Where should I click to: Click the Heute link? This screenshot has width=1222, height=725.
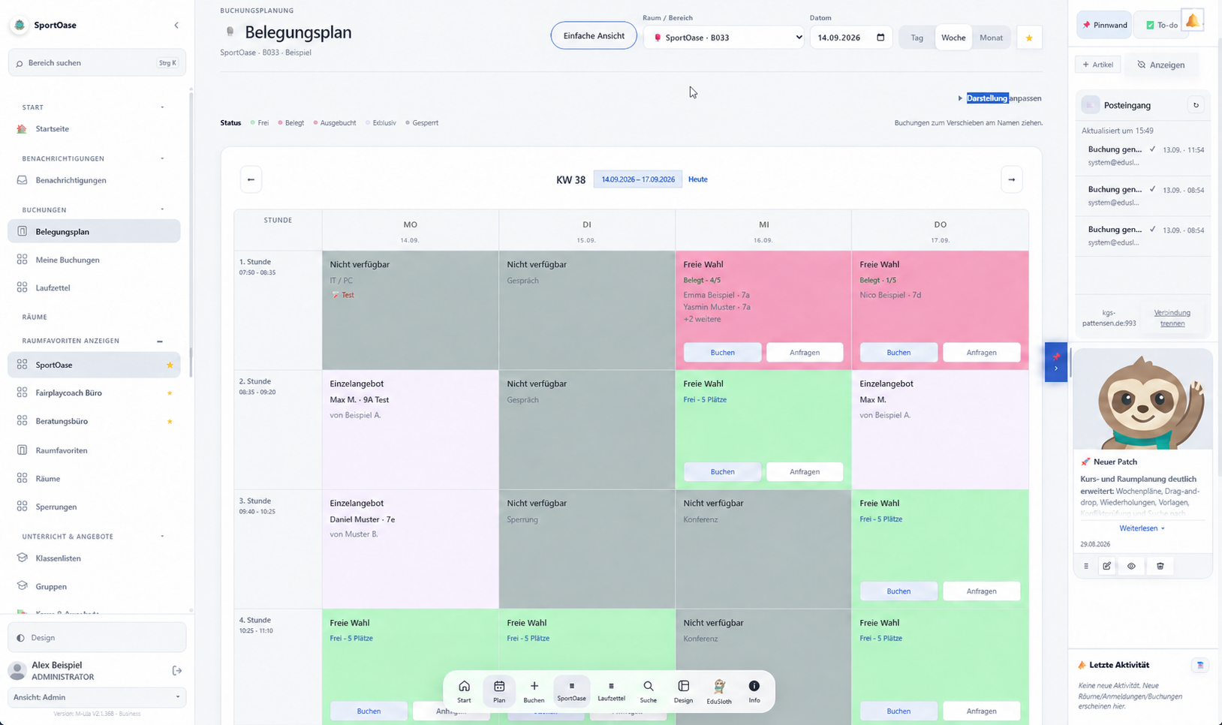(698, 179)
